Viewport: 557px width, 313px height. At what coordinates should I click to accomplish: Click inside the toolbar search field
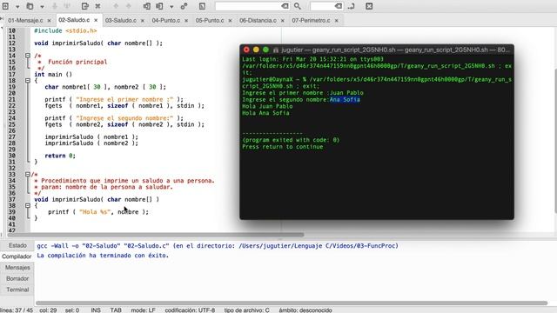[248, 6]
